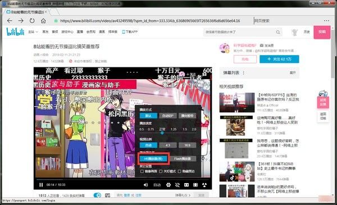Tick the 隐藏黑边 checkbox

coord(180,171)
